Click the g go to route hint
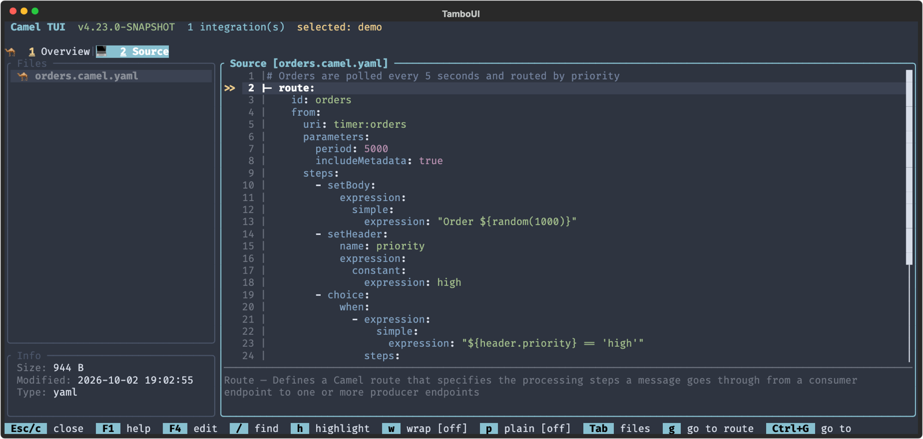The width and height of the screenshot is (923, 439). point(708,429)
